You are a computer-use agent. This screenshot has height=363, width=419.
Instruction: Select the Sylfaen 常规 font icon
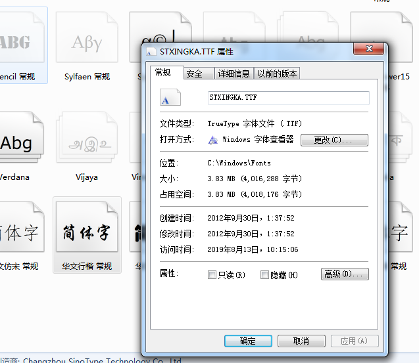[x=87, y=37]
